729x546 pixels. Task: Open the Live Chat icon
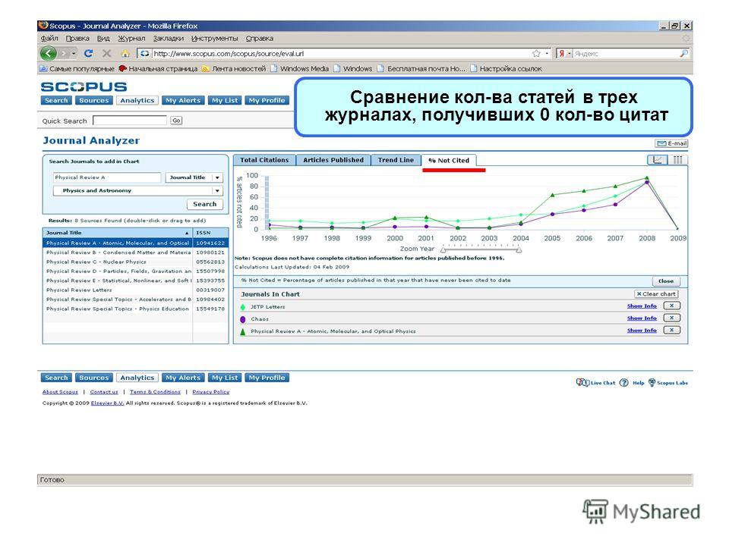click(582, 382)
